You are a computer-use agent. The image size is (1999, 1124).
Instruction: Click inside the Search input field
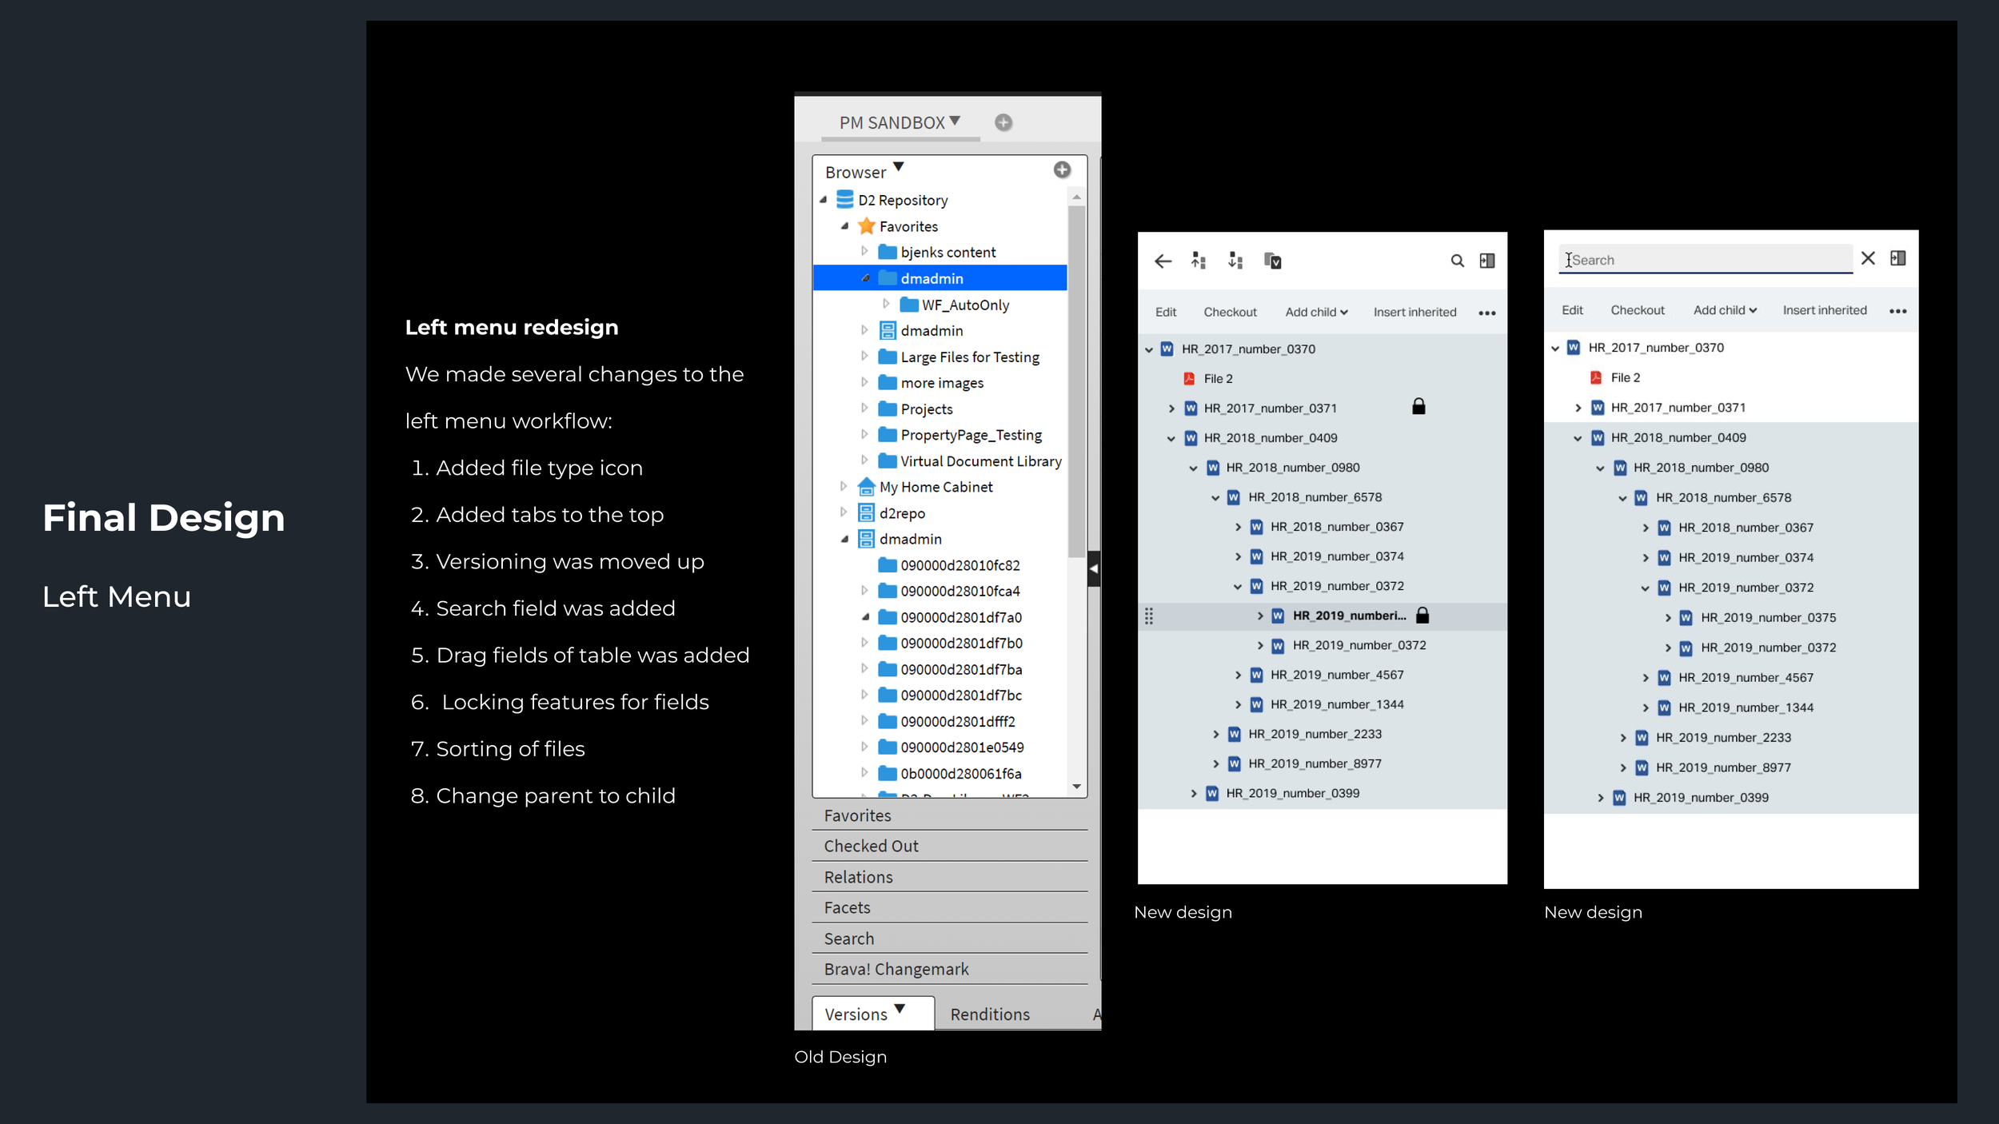(x=1706, y=260)
